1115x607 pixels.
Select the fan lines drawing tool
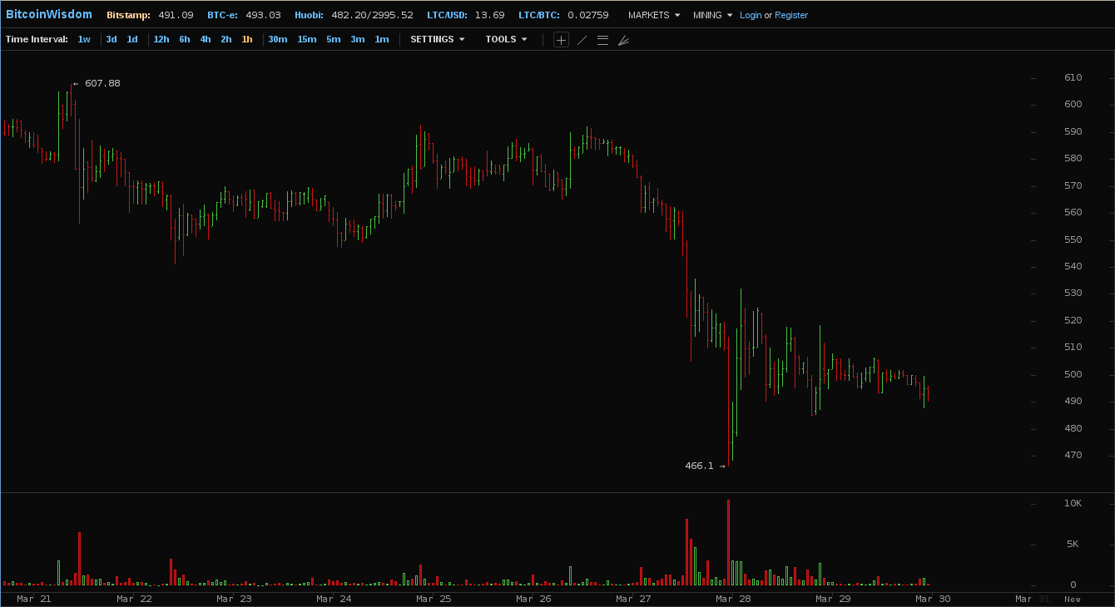pos(623,40)
